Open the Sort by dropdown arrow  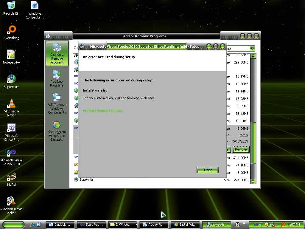[x=253, y=48]
